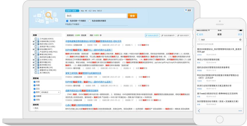Open the three-dots more menu on the phone
Viewport: 247px width, 126px height.
(240, 111)
